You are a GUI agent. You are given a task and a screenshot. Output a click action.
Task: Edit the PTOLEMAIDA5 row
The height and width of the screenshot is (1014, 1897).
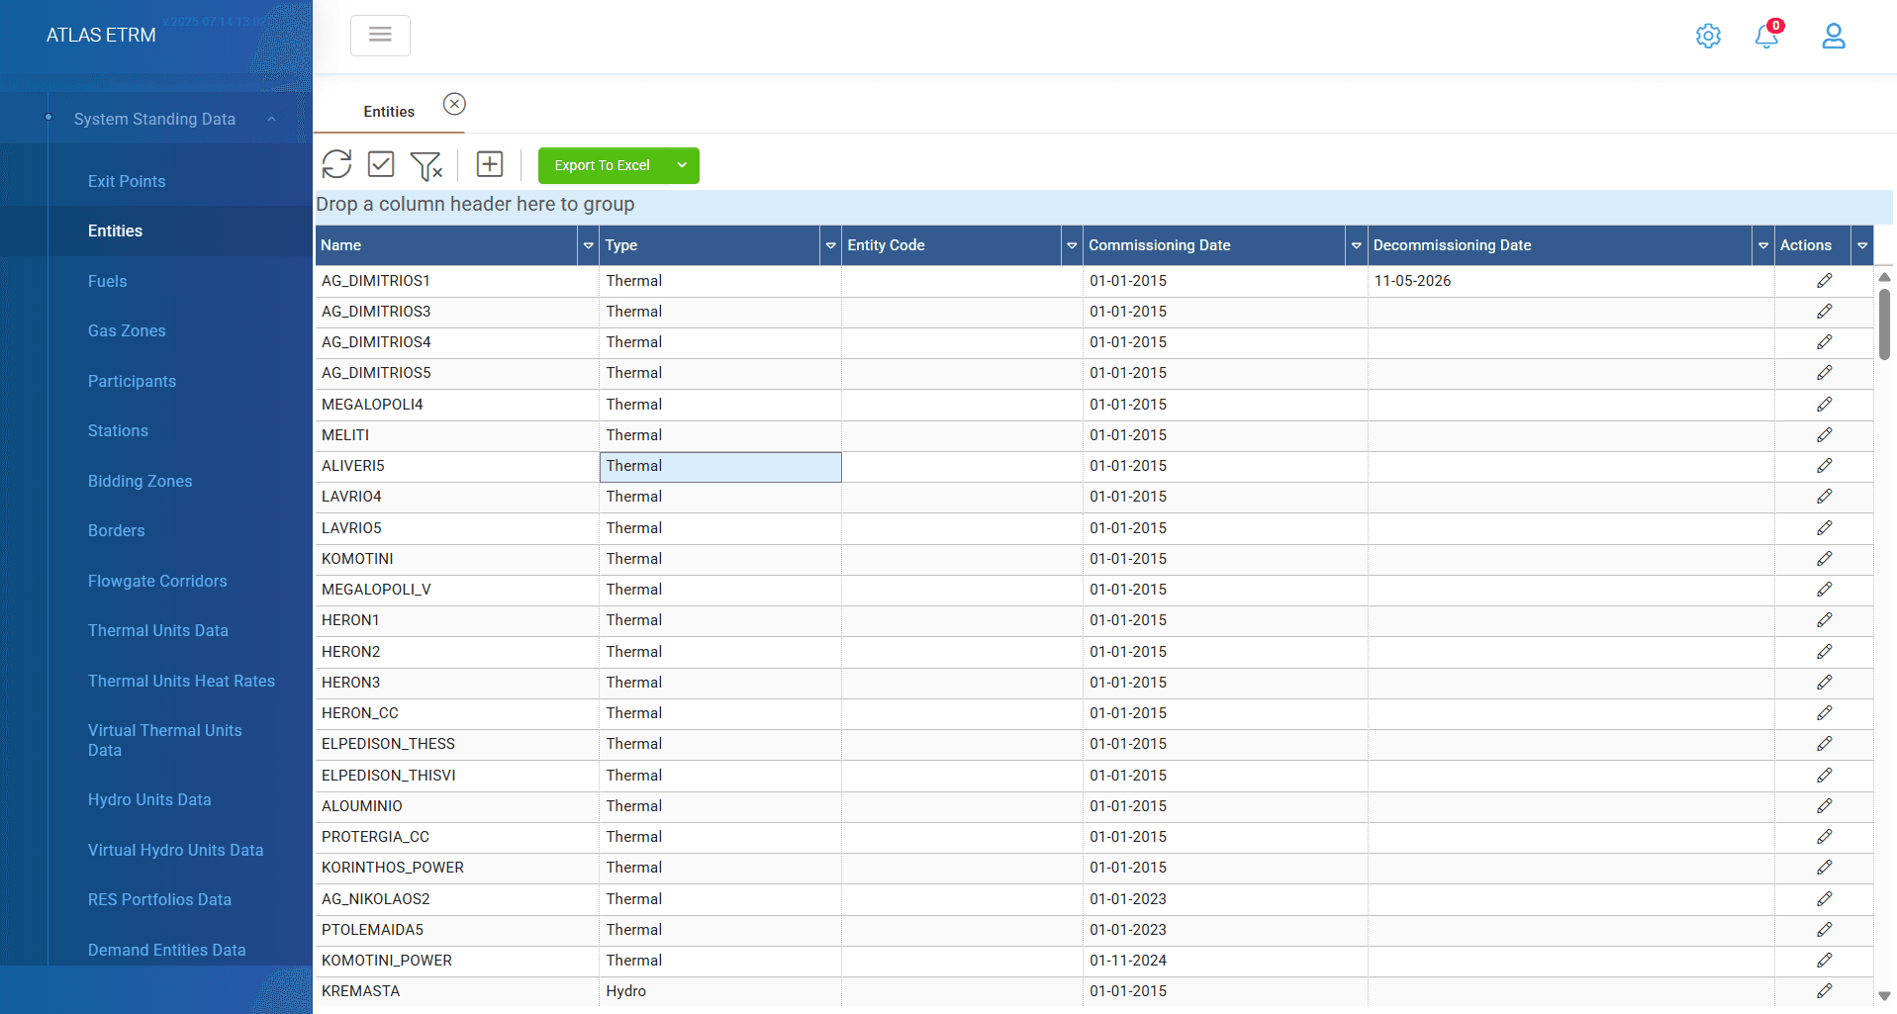click(1825, 930)
